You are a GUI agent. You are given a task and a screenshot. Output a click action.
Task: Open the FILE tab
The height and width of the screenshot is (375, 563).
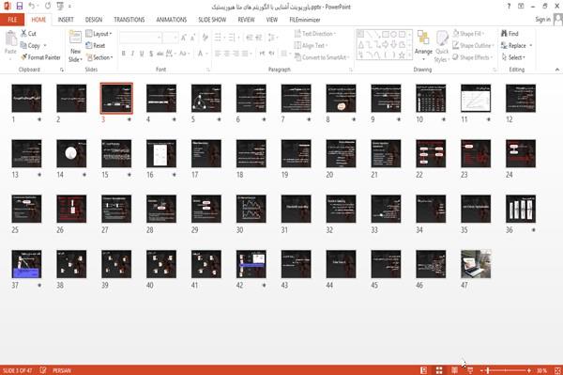point(12,20)
